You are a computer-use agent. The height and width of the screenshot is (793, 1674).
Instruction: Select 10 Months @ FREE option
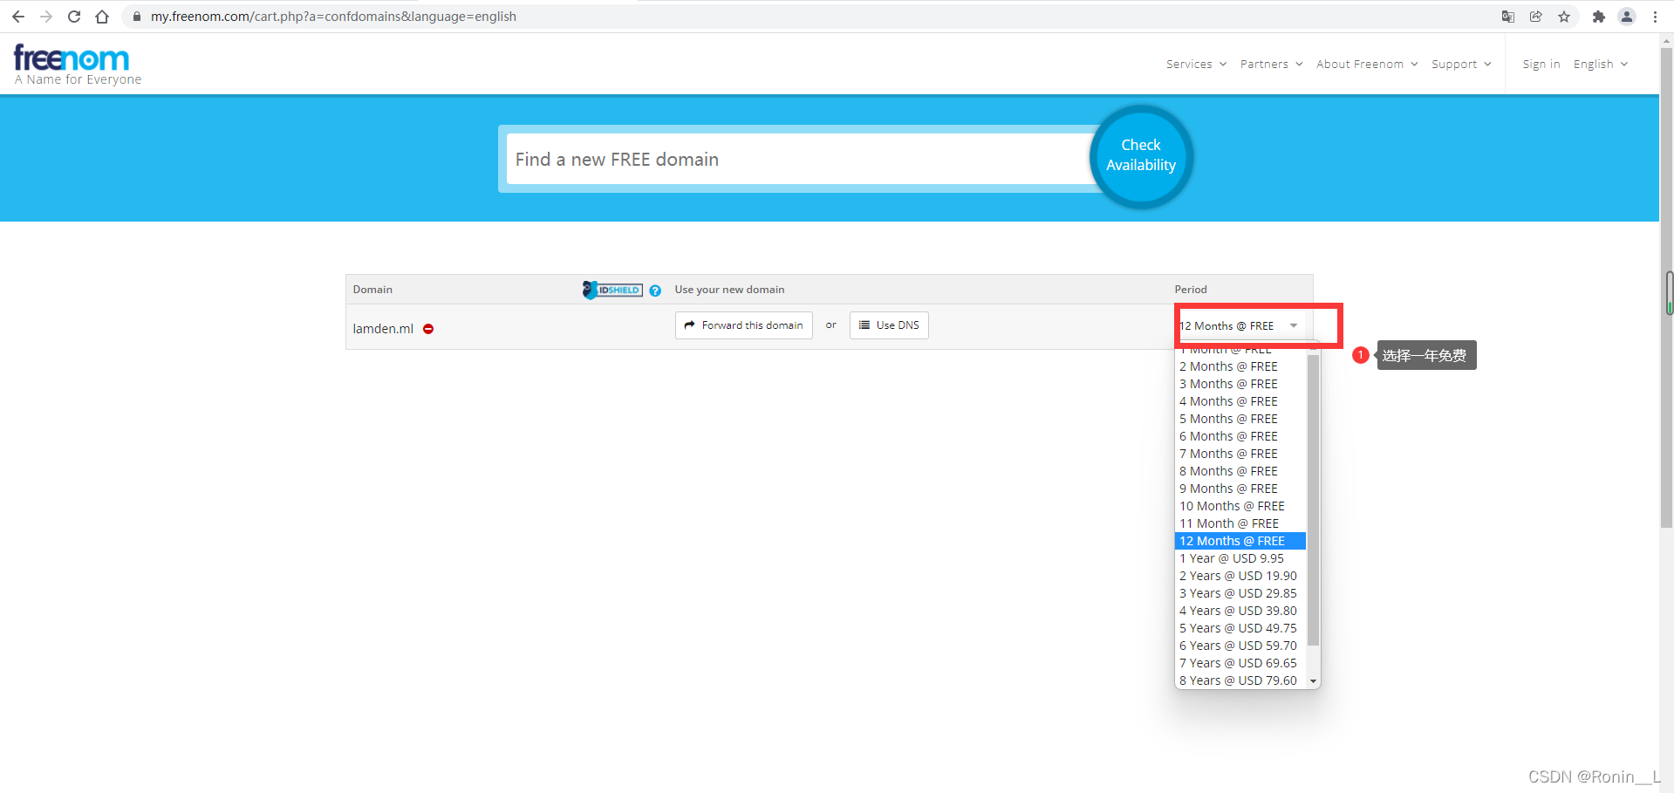point(1240,506)
